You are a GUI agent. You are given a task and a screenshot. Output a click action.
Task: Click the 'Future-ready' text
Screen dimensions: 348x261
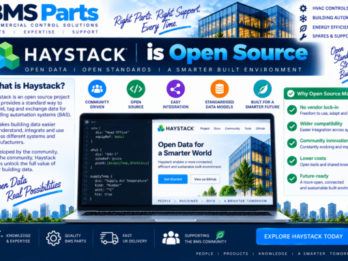[314, 176]
